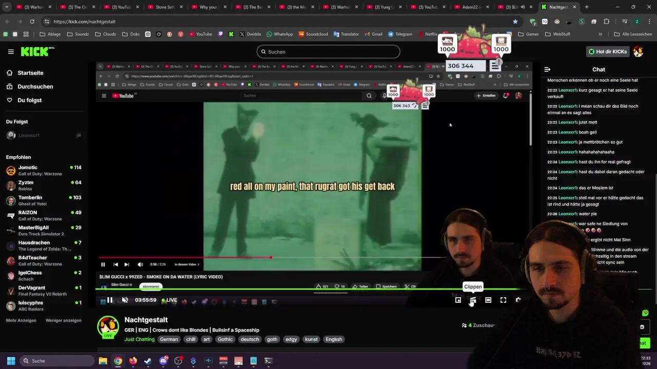The image size is (657, 369).
Task: Open the Cloudz bookmarks folder
Action: coord(105,34)
